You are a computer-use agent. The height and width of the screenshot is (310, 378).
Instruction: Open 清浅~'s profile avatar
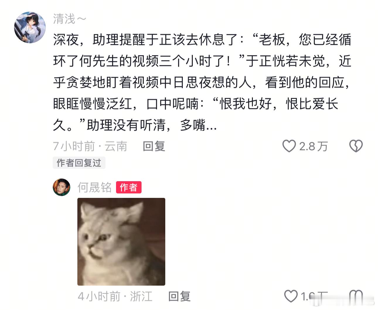[30, 28]
